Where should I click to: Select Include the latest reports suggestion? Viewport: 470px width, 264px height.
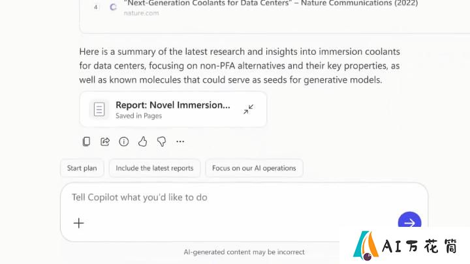point(155,168)
